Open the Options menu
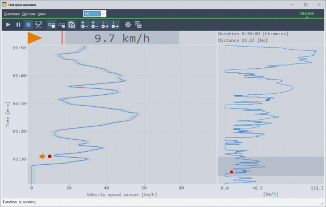326x207 pixels. [29, 14]
